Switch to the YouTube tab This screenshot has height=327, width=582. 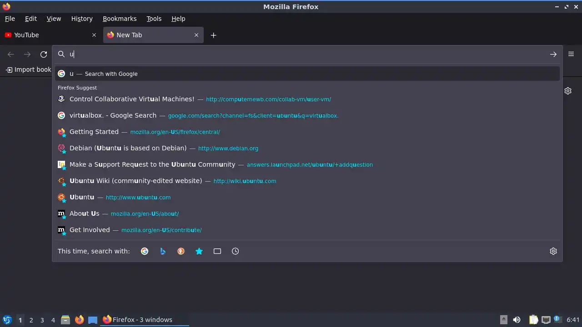[51, 35]
